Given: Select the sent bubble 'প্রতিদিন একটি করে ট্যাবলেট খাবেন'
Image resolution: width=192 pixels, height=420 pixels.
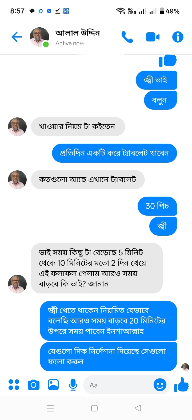Looking at the screenshot, I should 114,153.
